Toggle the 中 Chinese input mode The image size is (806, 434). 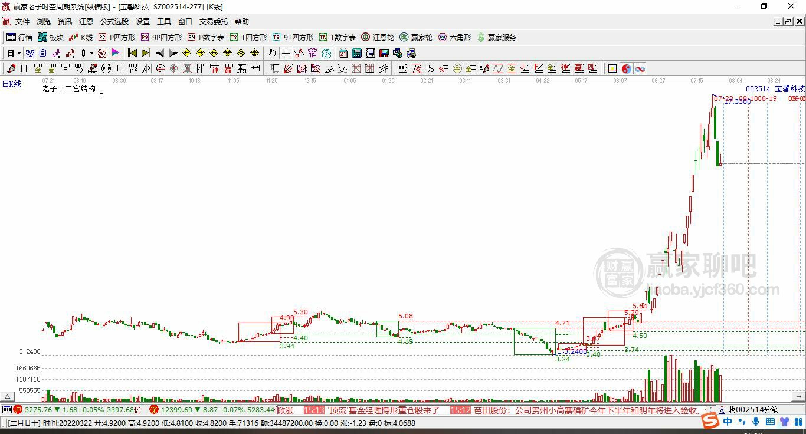[728, 422]
